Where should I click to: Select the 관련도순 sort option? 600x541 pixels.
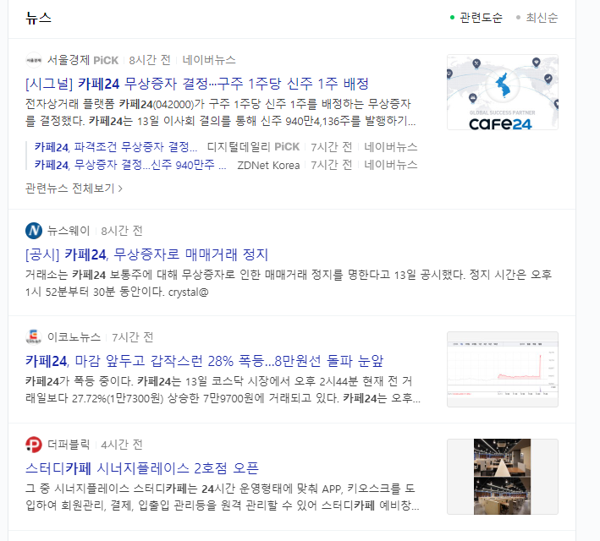pos(476,18)
